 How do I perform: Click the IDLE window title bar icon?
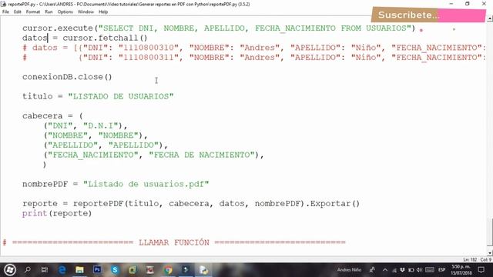click(3, 4)
